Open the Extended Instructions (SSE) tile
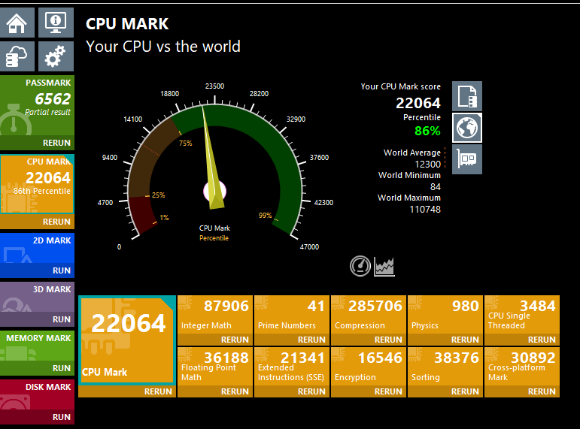Screen dimensions: 580x429 coord(291,366)
